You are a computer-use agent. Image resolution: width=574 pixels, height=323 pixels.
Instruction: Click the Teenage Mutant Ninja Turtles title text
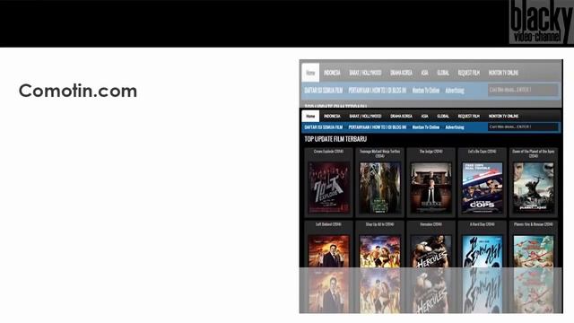click(x=380, y=153)
